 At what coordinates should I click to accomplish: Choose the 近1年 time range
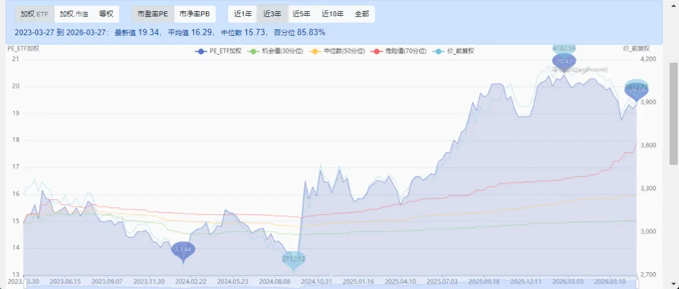[243, 14]
